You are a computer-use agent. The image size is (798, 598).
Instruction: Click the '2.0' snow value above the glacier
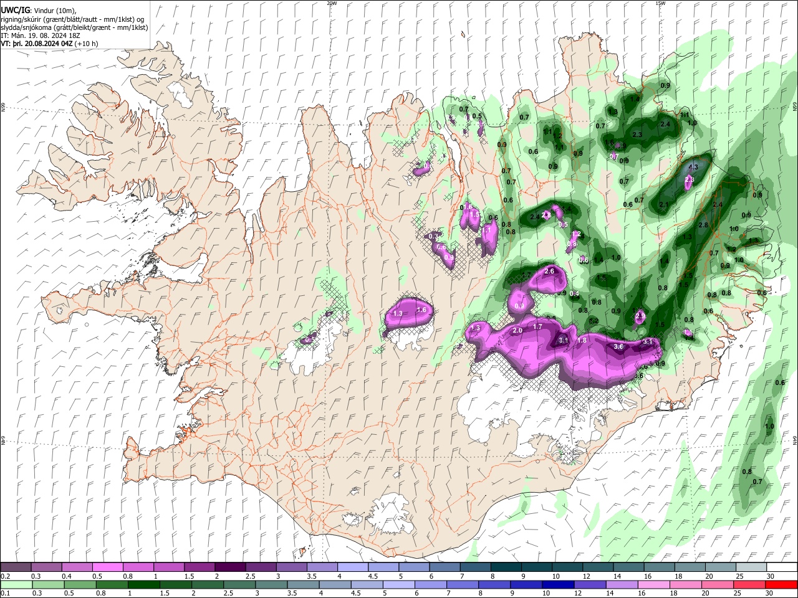click(x=517, y=331)
